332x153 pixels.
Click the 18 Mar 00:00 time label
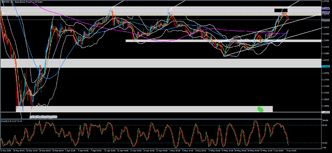(x=19, y=151)
